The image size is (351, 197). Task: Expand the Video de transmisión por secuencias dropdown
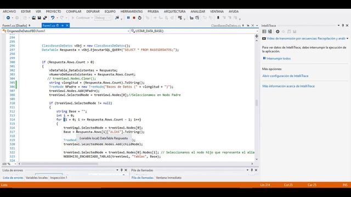347,39
